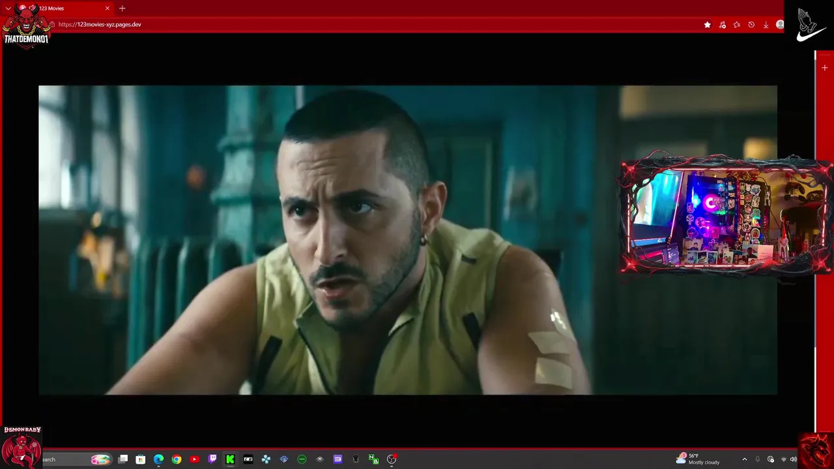Bookmark page with the star icon

point(708,25)
